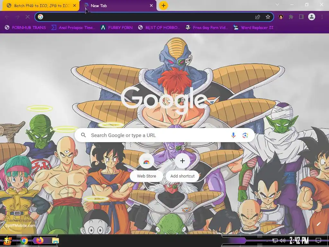Launch Firefox from the taskbar
The height and width of the screenshot is (247, 329).
(40, 241)
